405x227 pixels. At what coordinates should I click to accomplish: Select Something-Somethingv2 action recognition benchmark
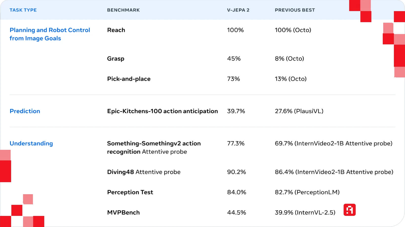point(154,148)
